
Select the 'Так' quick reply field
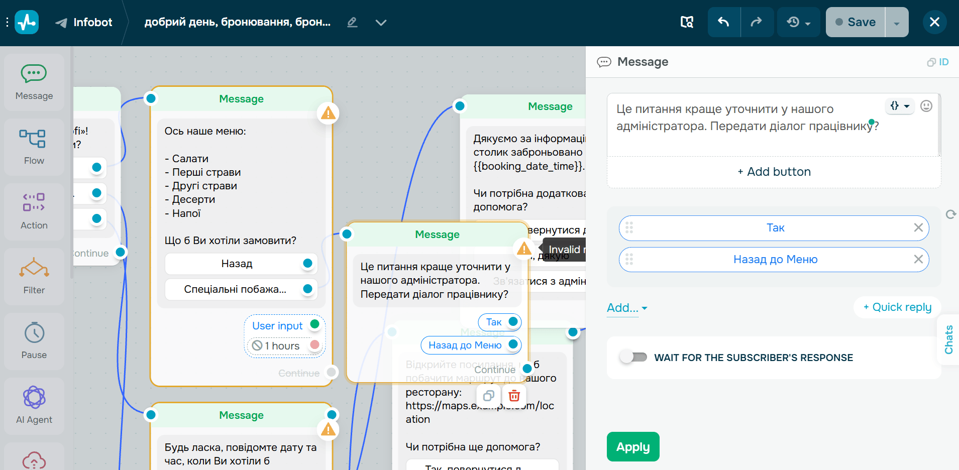pyautogui.click(x=774, y=227)
